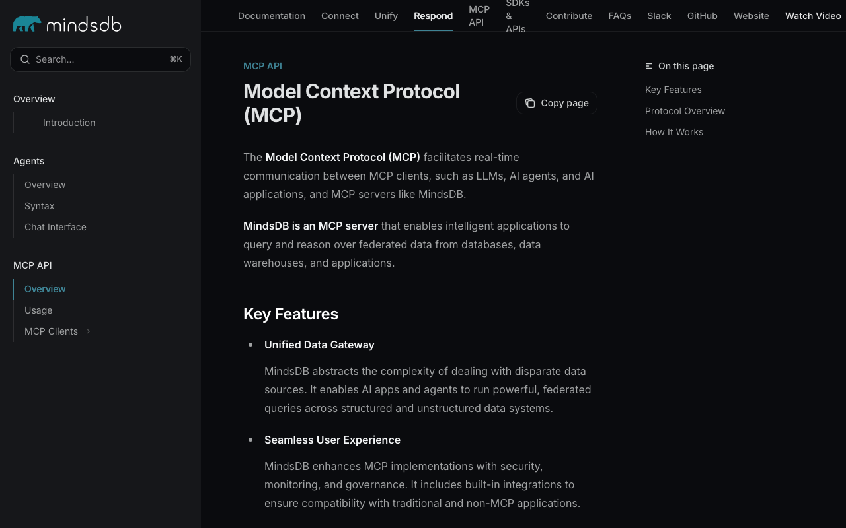Viewport: 846px width, 528px height.
Task: Click the On this page list icon
Action: tap(649, 66)
